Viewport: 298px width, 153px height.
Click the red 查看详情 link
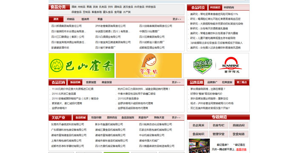click(x=241, y=150)
